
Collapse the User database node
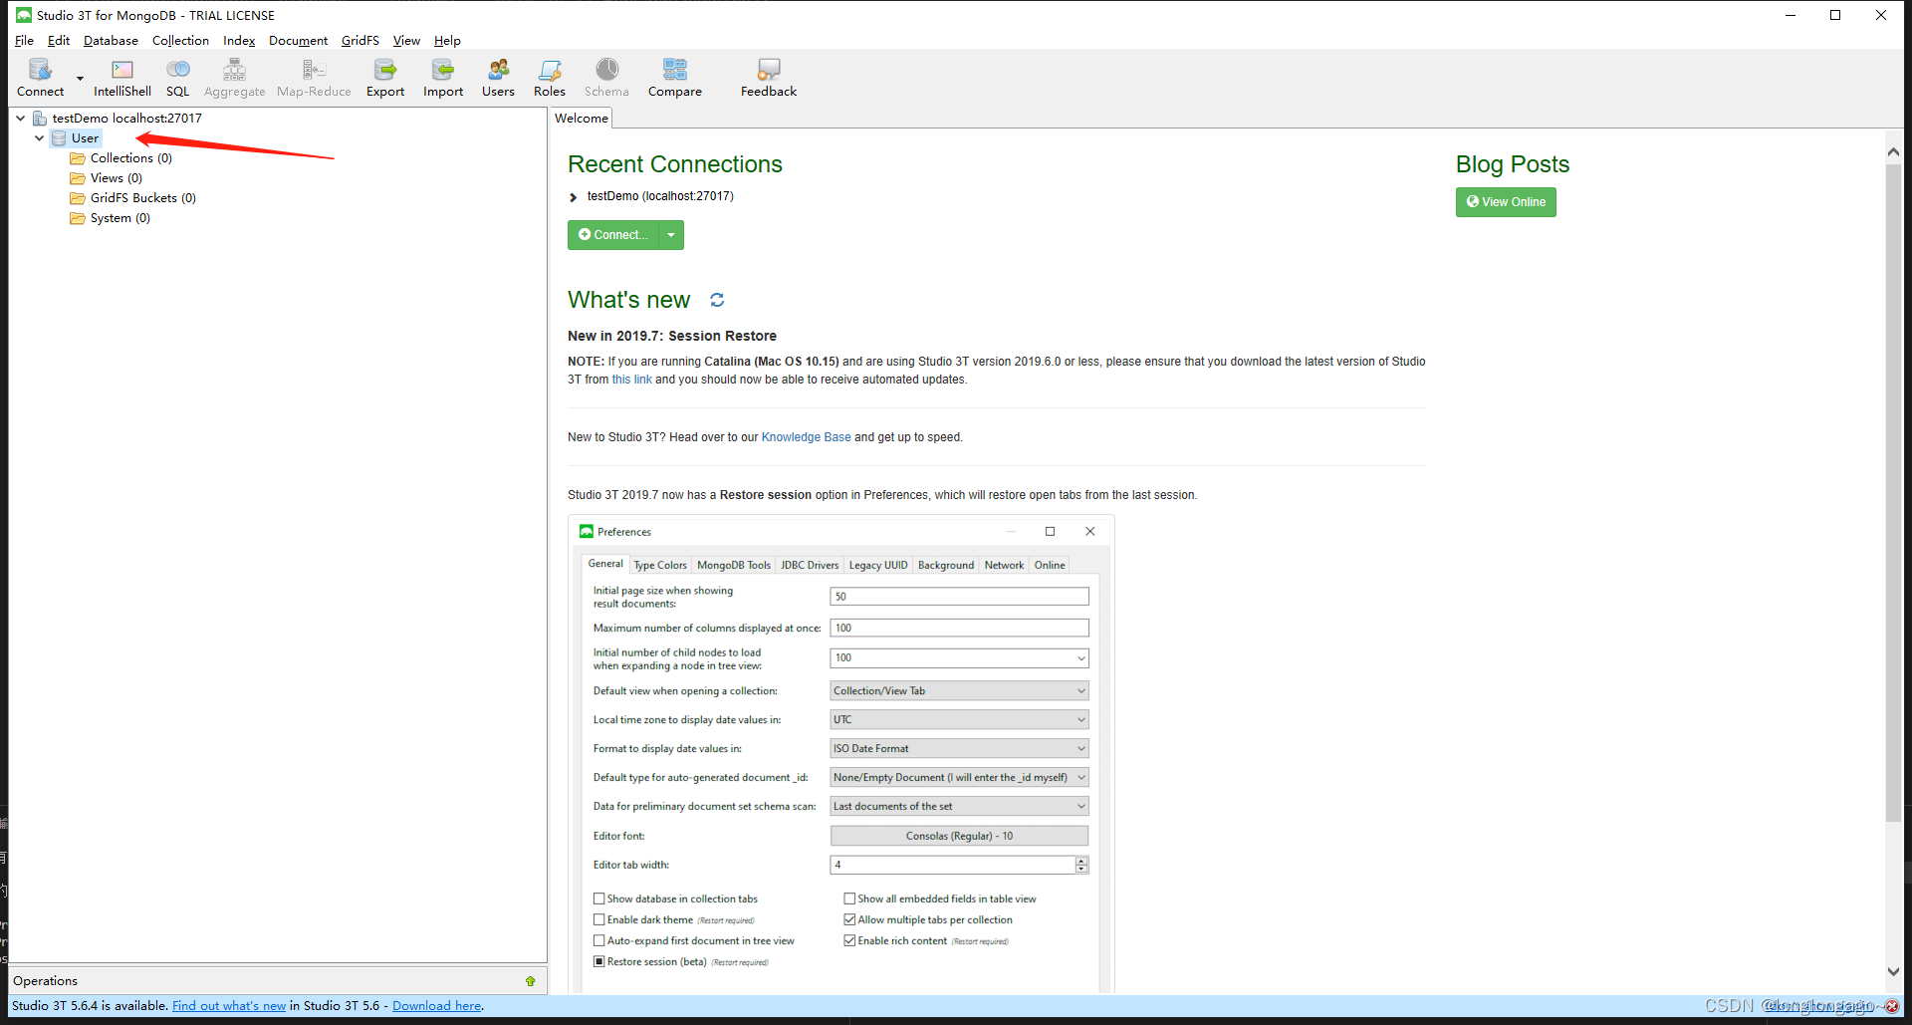tap(39, 138)
